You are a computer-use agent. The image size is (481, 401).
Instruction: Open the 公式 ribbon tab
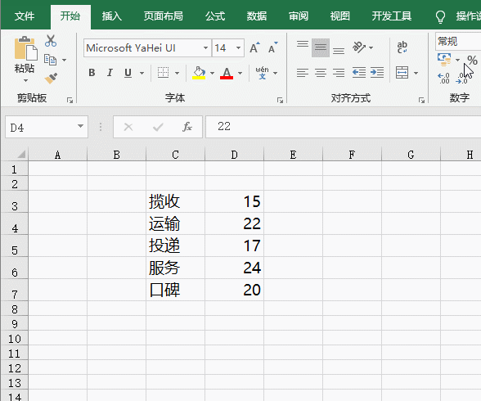215,16
